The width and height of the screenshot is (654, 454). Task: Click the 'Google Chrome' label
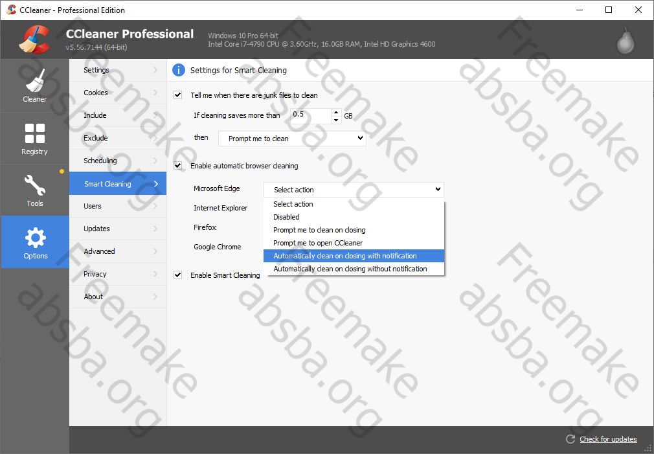(x=218, y=247)
